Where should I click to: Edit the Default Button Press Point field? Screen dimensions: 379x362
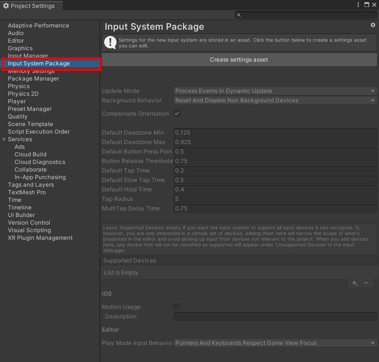pos(275,151)
